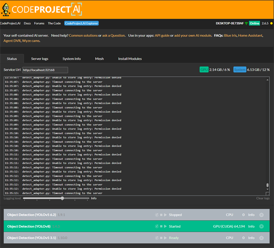
Task: Open the Agent DVR FAQ link
Action: pyautogui.click(x=12, y=41)
